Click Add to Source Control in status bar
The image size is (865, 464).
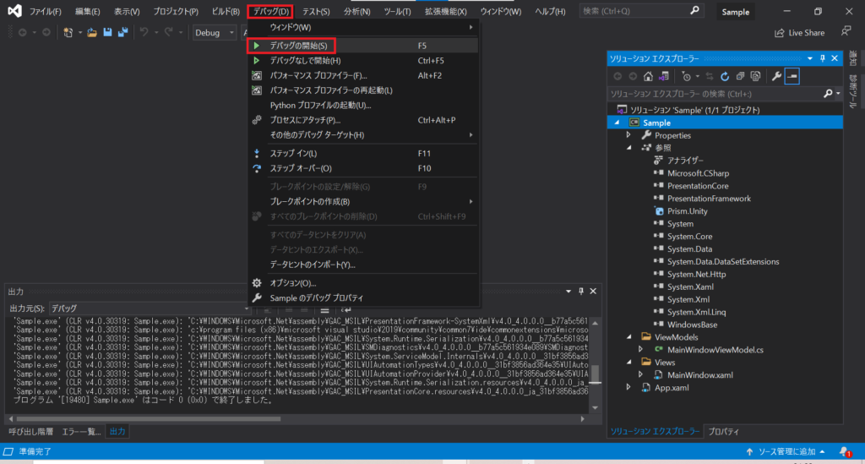click(x=786, y=452)
